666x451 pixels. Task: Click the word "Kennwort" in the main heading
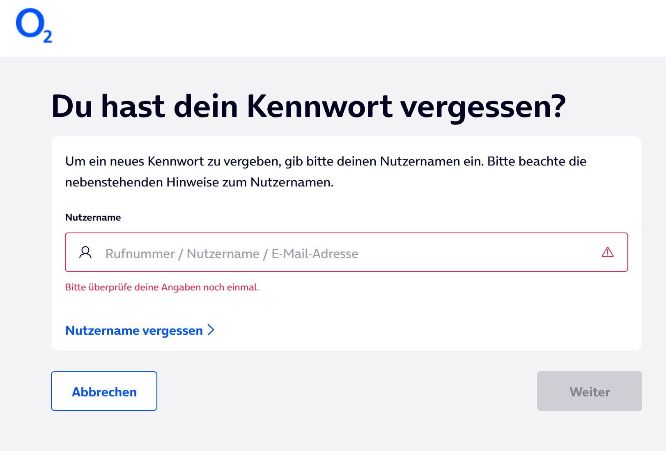coord(319,106)
